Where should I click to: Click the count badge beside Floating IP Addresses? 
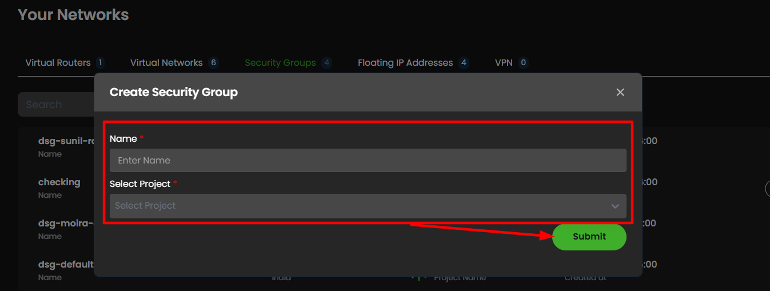(x=464, y=63)
